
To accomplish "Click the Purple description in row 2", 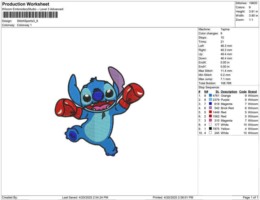I will point(225,100).
